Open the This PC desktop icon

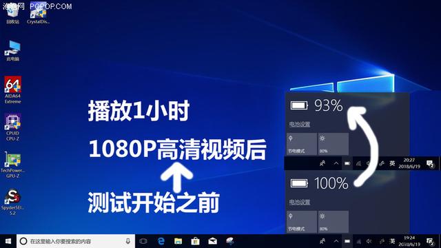12,51
